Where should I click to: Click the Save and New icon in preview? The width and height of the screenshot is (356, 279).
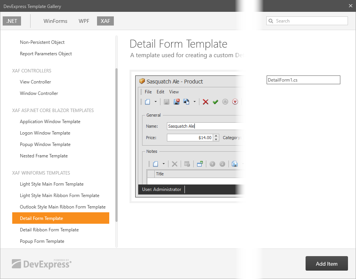[186, 102]
